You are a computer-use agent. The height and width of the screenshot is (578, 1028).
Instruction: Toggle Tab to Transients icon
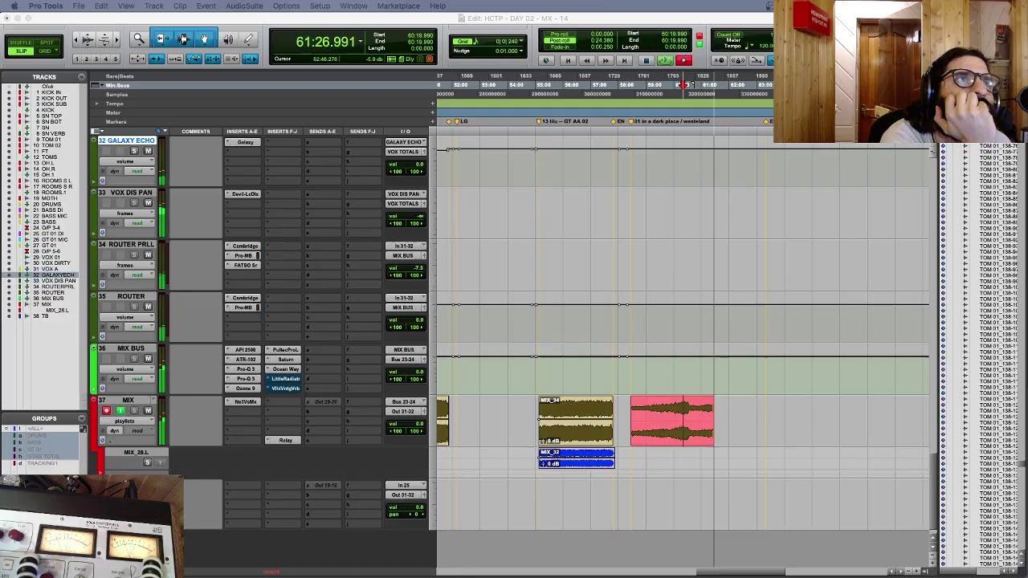[157, 59]
